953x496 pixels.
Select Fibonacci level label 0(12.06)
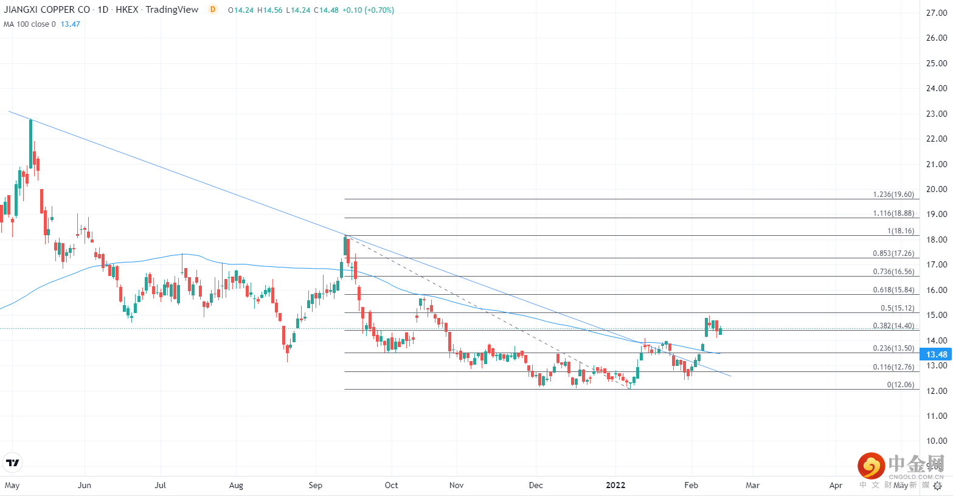point(901,385)
